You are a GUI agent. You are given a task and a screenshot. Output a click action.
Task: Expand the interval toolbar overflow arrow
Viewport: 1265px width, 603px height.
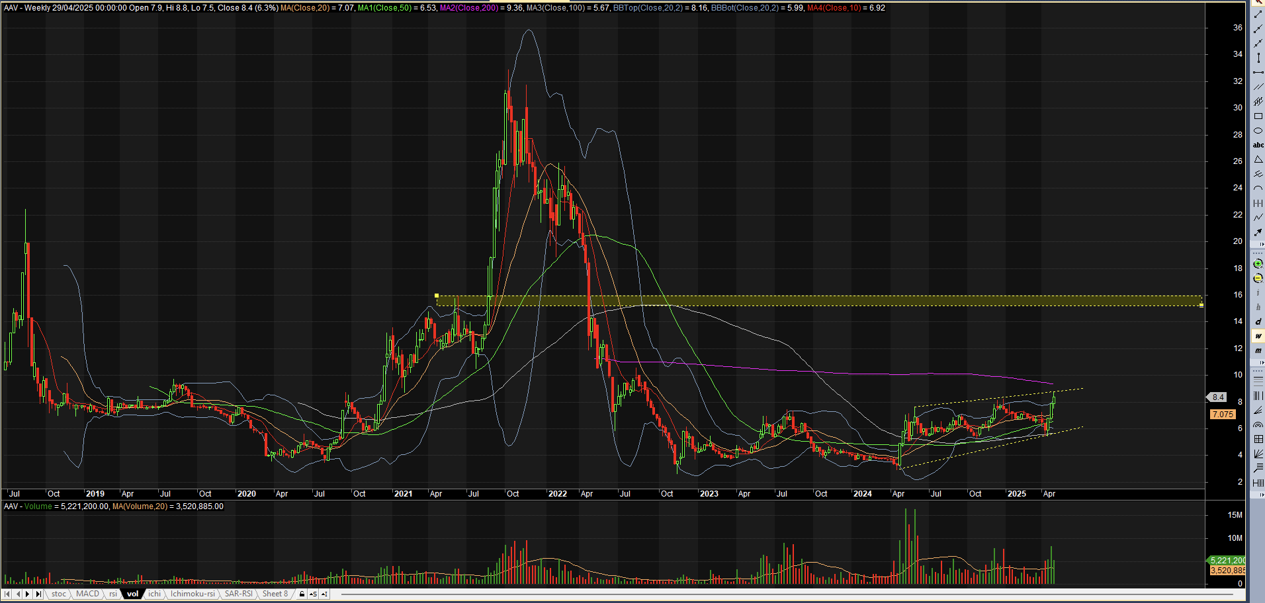[x=1261, y=363]
